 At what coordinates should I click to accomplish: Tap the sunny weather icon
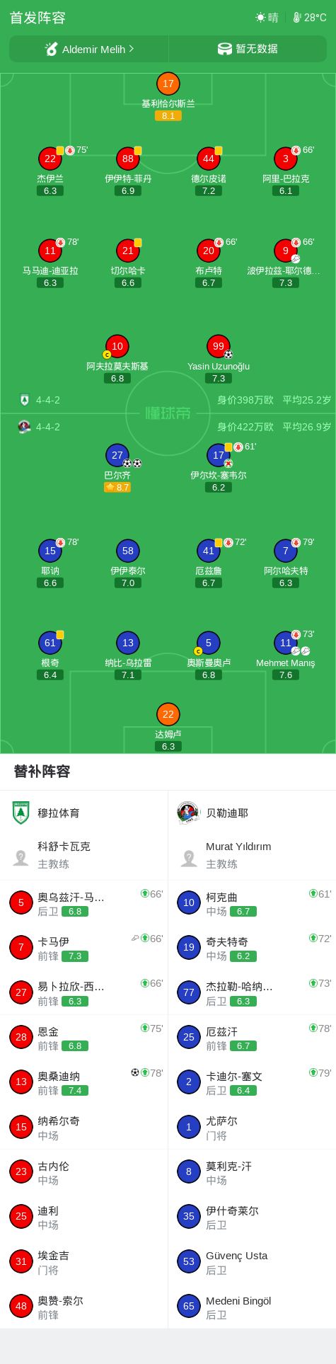click(260, 18)
